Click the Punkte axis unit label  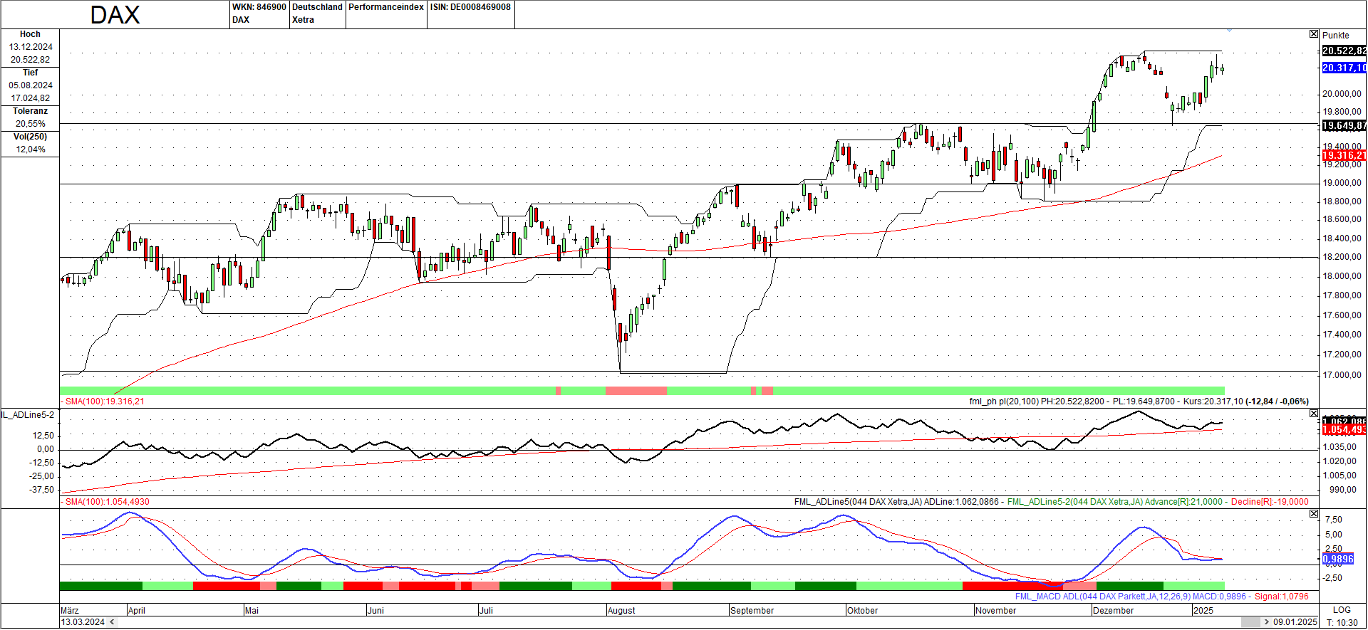(1336, 35)
